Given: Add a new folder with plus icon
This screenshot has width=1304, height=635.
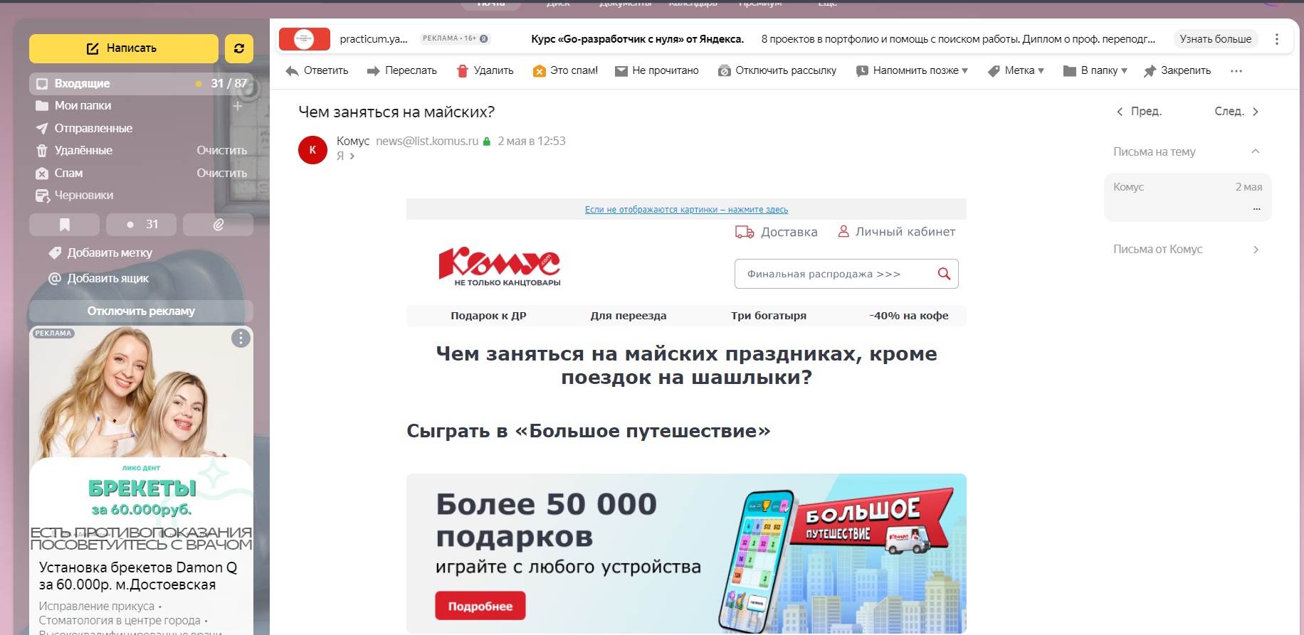Looking at the screenshot, I should point(238,106).
